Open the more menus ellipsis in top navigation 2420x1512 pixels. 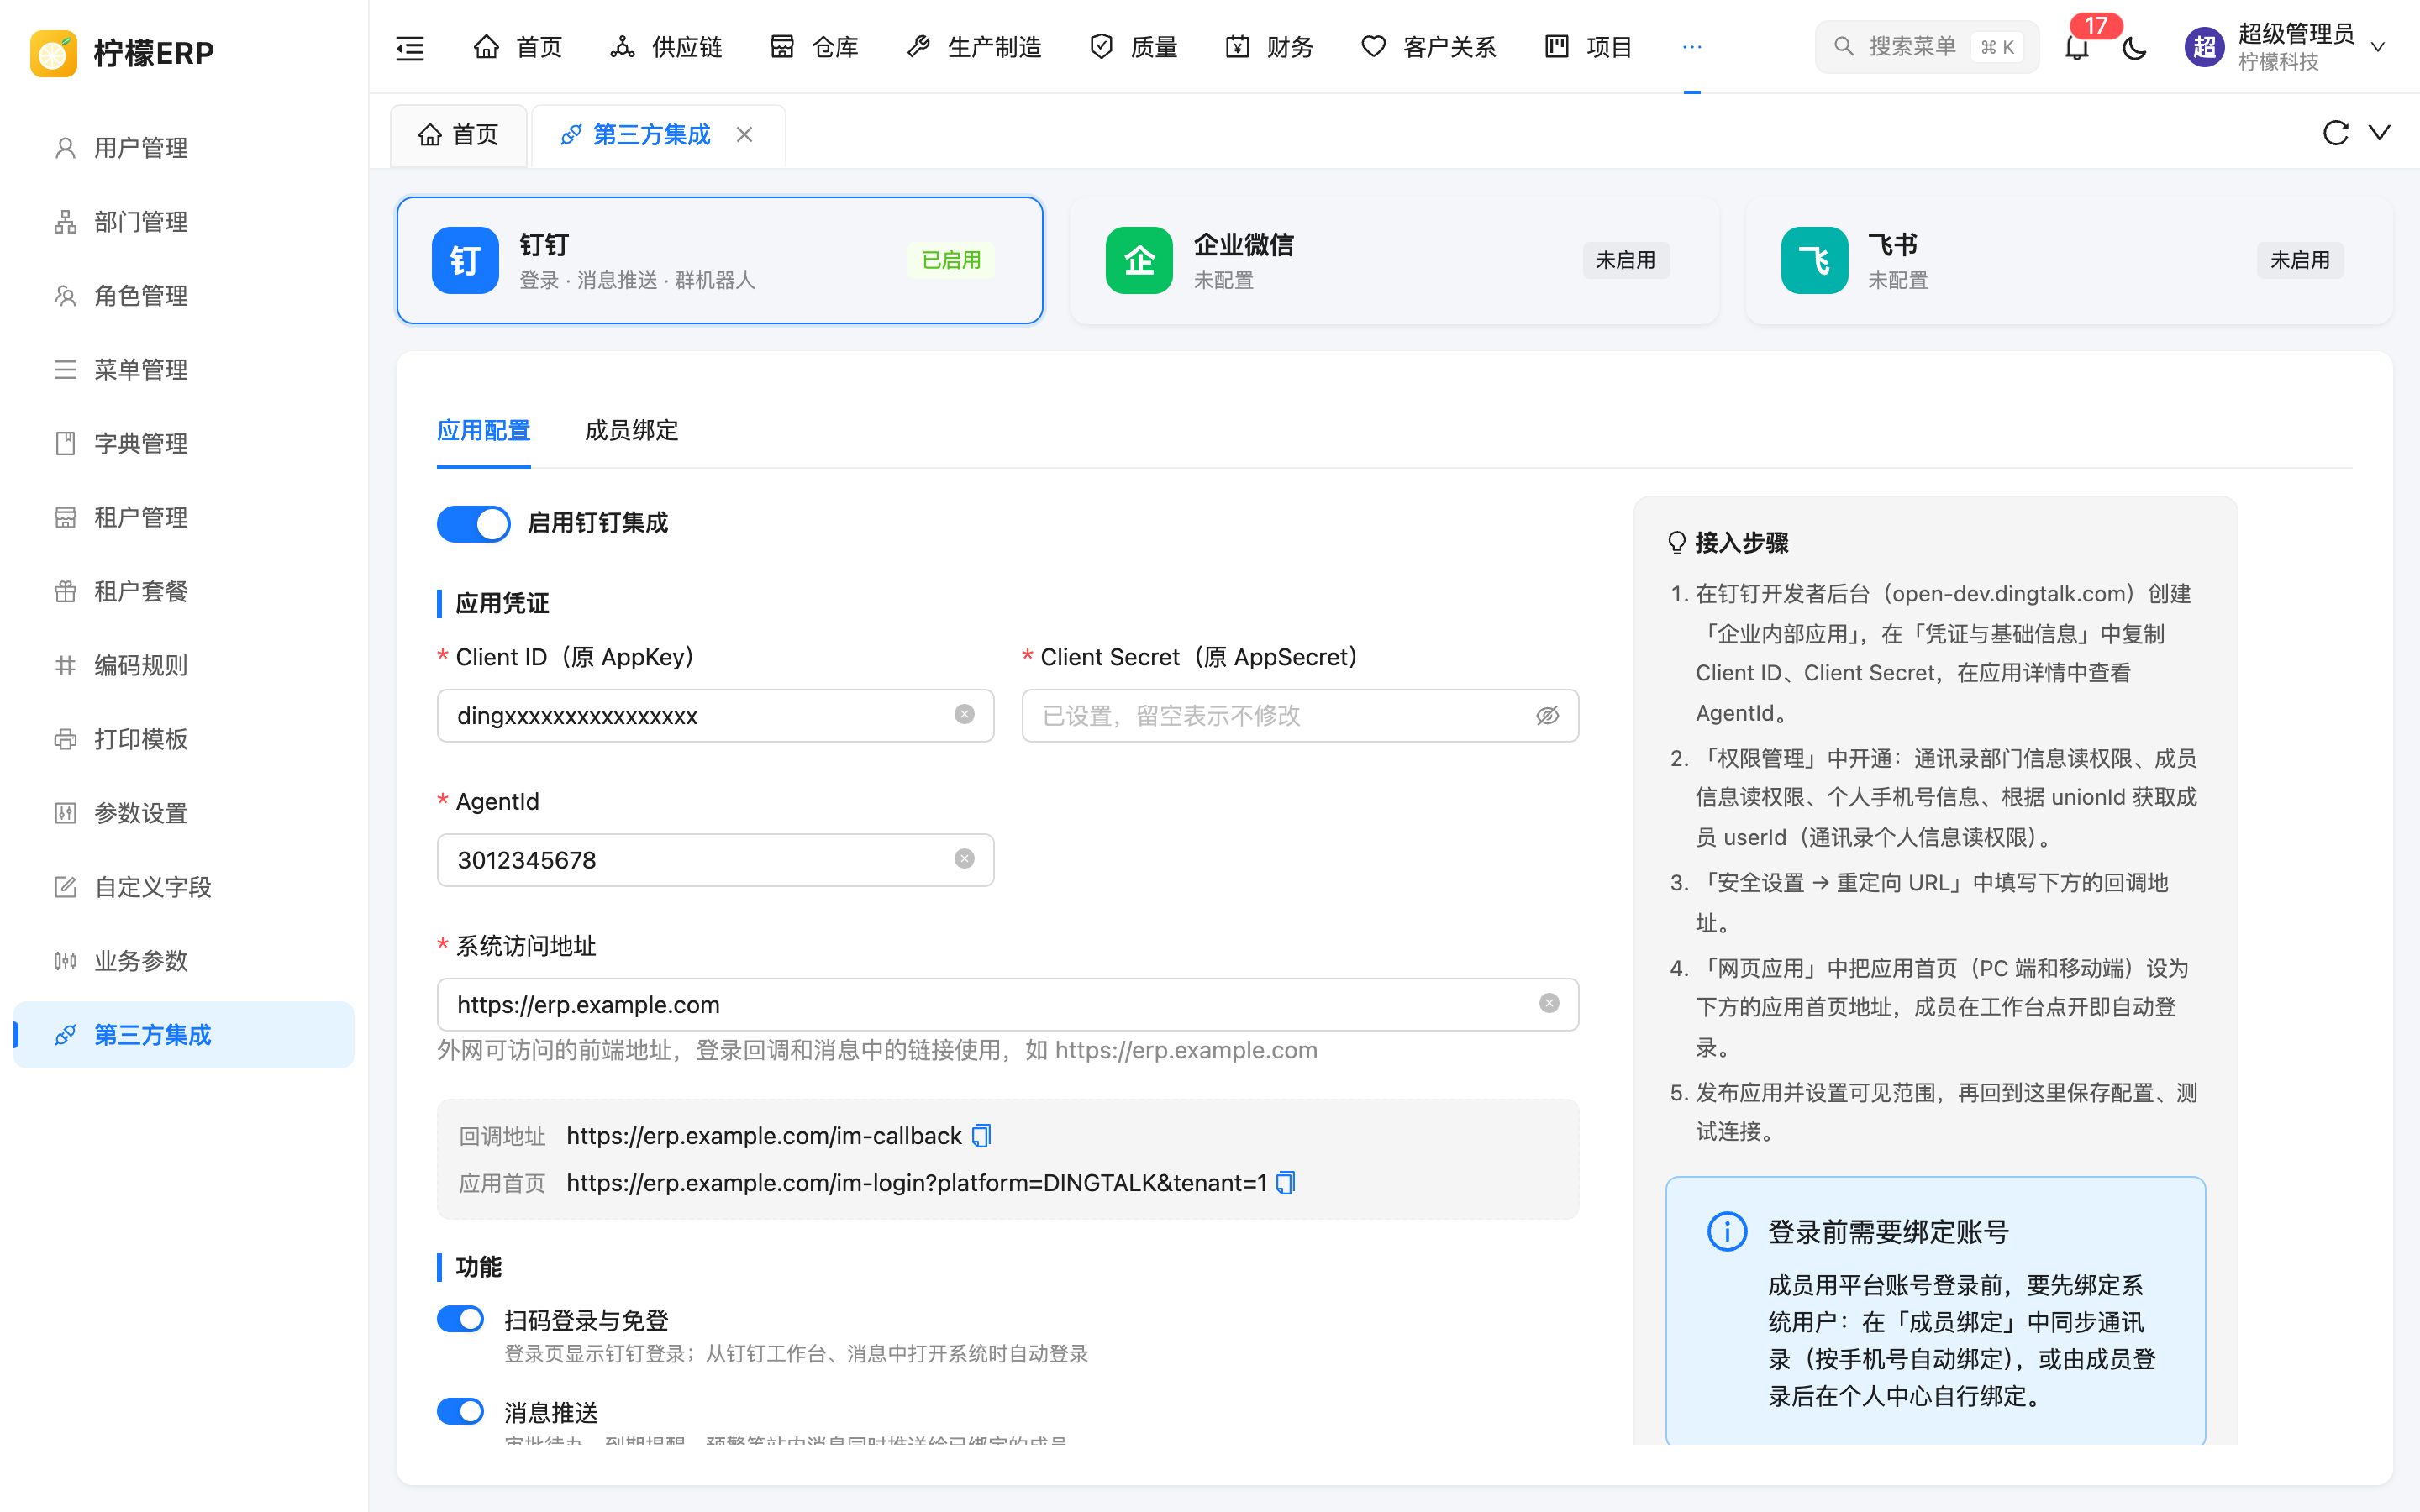point(1692,47)
